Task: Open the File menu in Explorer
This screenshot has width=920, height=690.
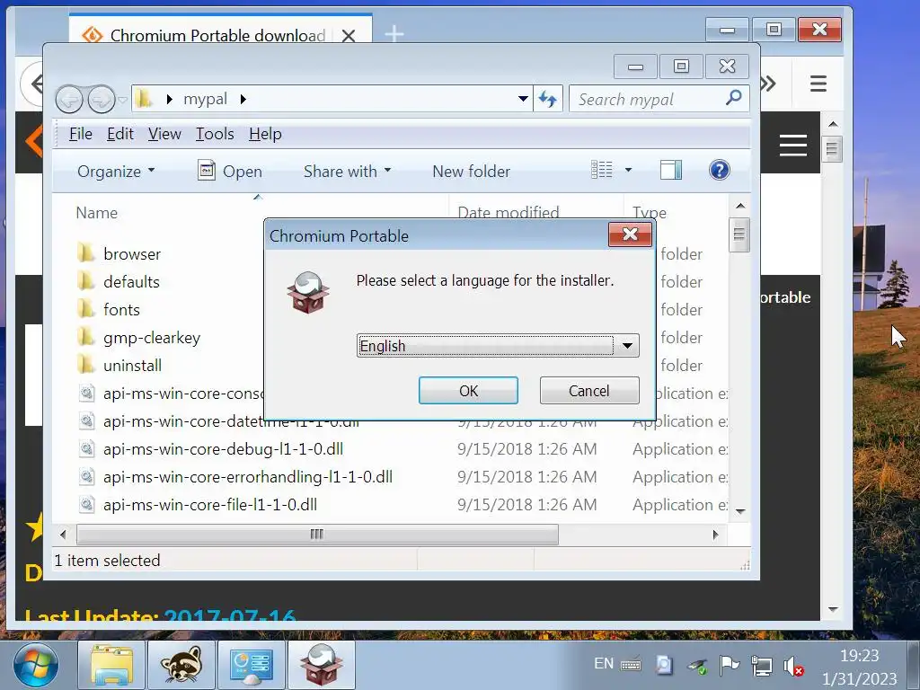Action: (x=80, y=134)
